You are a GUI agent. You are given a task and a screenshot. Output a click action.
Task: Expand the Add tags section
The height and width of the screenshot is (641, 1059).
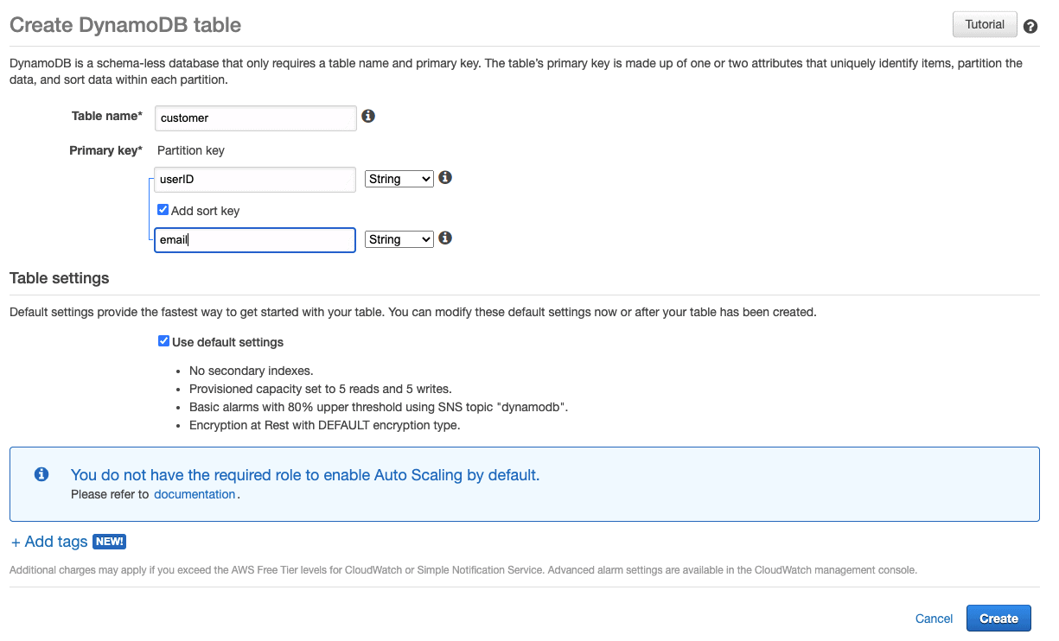click(49, 542)
